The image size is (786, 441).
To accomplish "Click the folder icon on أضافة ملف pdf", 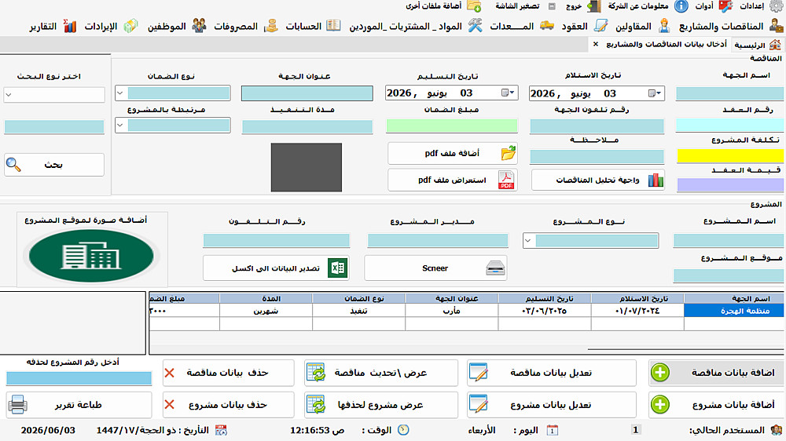I will [x=508, y=153].
